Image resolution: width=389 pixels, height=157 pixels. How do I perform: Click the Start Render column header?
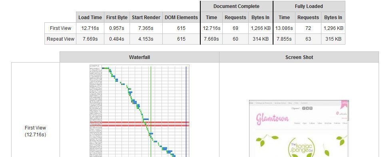click(x=146, y=17)
